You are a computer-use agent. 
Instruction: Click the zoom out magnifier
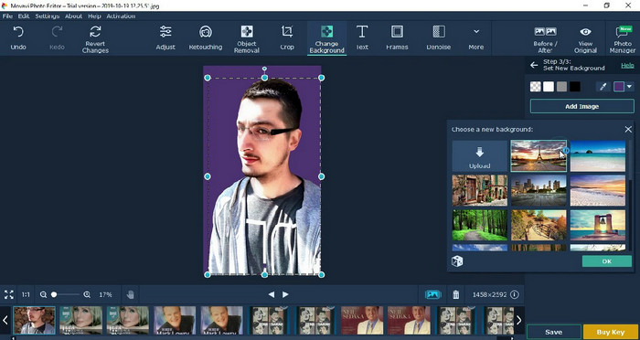(43, 294)
